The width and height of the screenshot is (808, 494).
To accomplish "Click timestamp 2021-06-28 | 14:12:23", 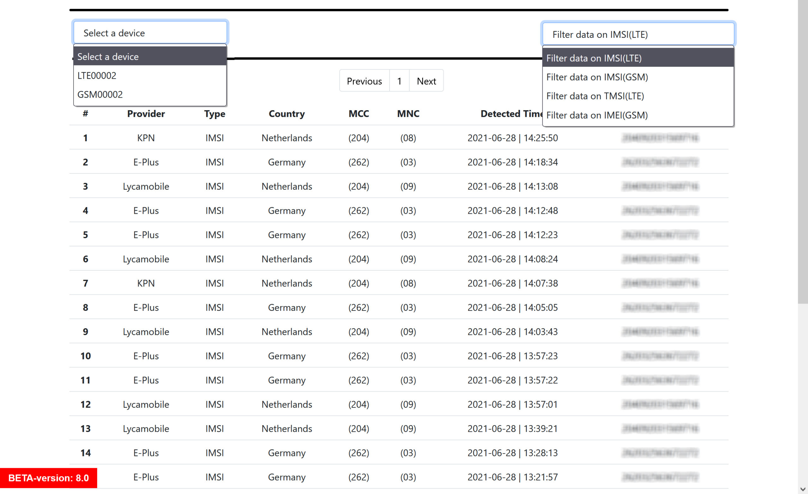I will coord(513,235).
